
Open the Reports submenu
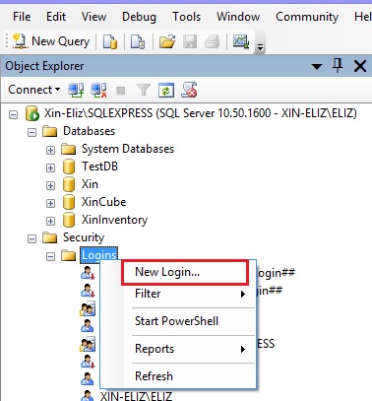point(190,349)
